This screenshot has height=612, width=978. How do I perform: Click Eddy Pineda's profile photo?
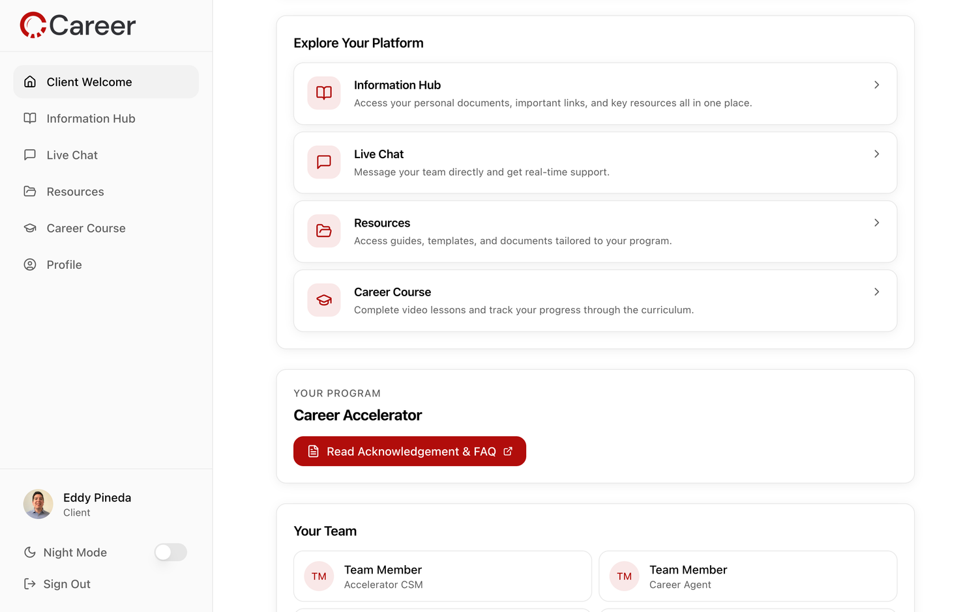tap(38, 505)
